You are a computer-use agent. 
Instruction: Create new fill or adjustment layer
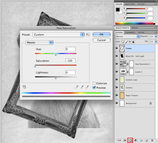coord(136,140)
